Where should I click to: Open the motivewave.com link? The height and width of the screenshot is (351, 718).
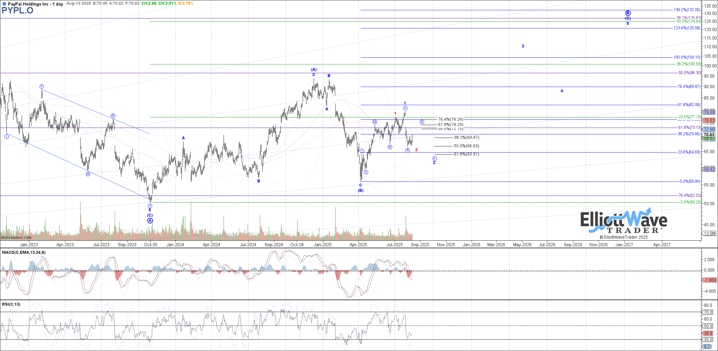pyautogui.click(x=16, y=237)
